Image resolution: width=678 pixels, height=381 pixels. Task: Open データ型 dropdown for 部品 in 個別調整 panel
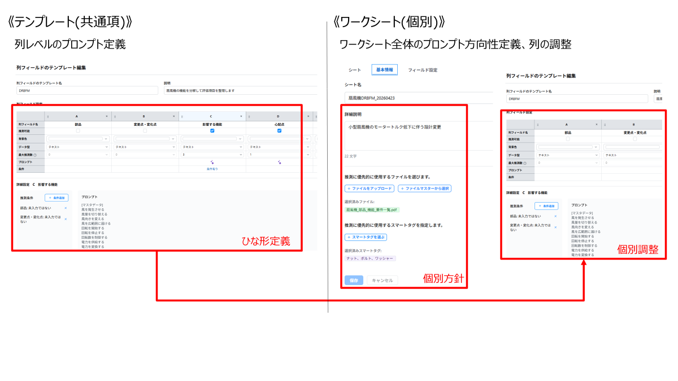(568, 155)
